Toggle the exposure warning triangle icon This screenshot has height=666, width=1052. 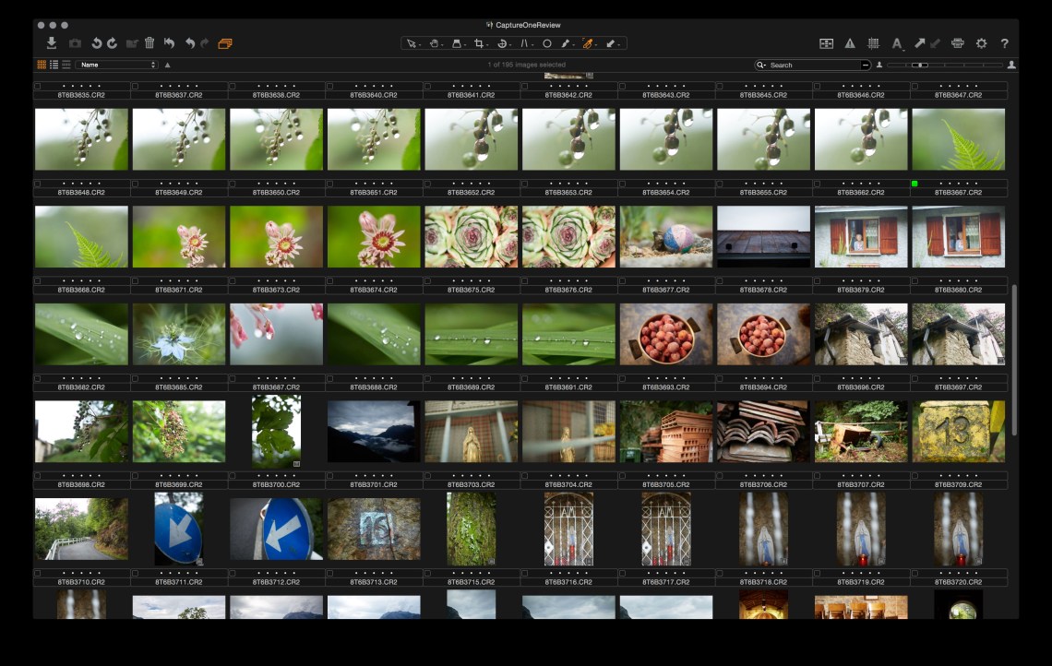(850, 43)
